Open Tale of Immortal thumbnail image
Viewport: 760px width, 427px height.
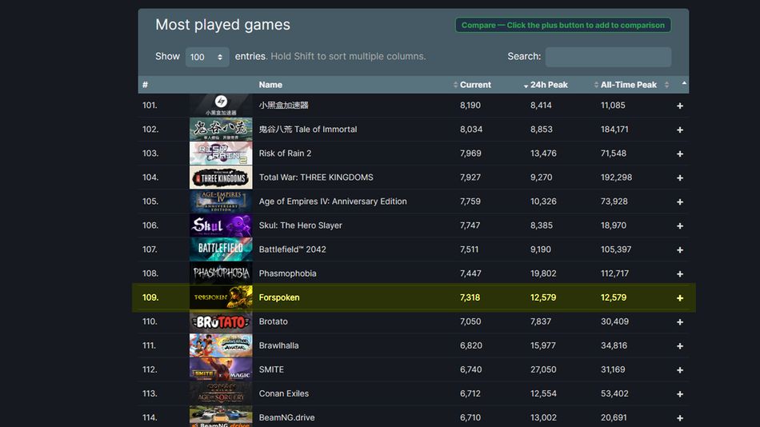221,130
